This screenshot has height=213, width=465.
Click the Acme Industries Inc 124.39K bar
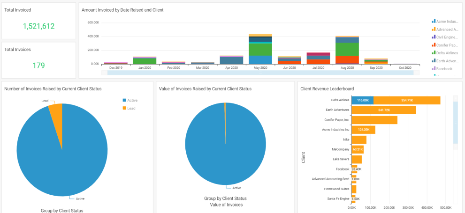tap(364, 130)
